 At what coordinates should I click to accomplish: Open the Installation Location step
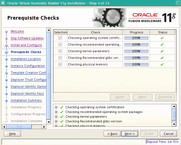26,59
